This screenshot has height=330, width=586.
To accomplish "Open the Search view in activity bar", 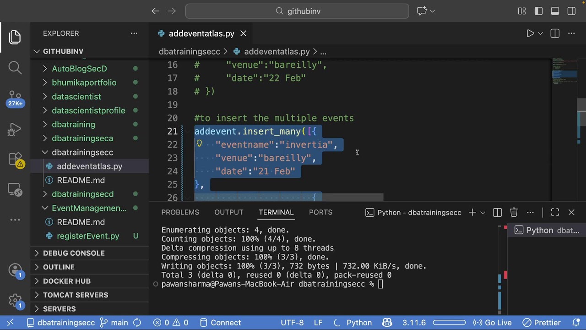I will tap(15, 68).
